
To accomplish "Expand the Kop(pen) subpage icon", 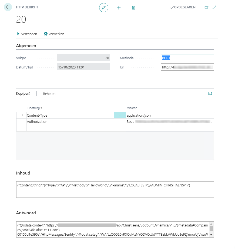I will coord(210,93).
